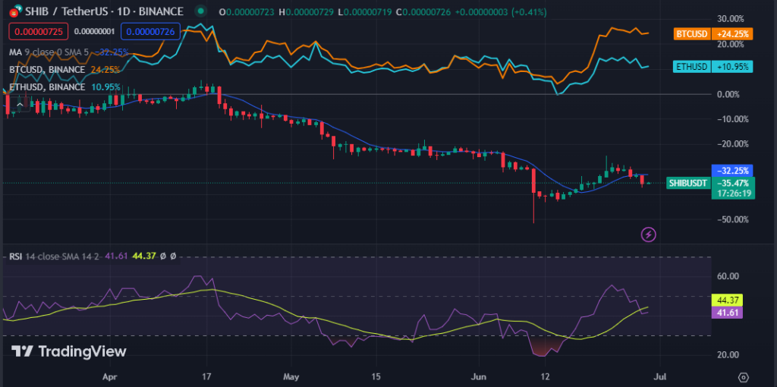
Task: Click the purple lightning bolt icon
Action: [650, 234]
